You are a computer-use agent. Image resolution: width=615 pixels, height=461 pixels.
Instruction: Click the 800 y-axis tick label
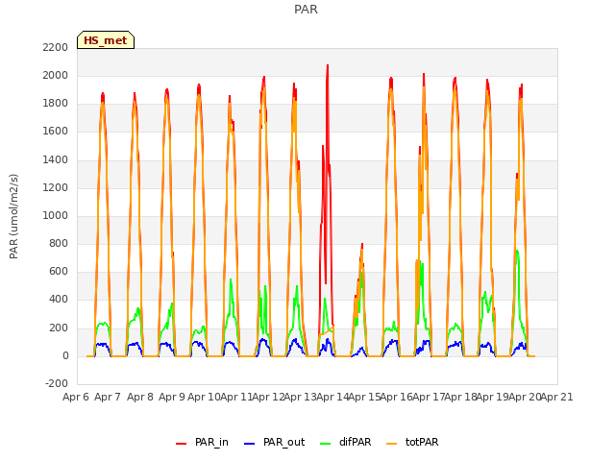(59, 243)
